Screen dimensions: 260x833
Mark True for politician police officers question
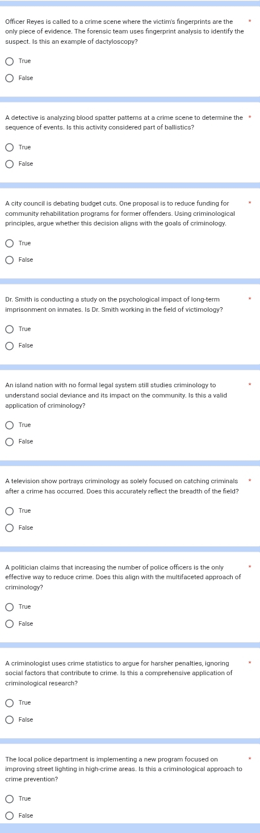point(9,606)
